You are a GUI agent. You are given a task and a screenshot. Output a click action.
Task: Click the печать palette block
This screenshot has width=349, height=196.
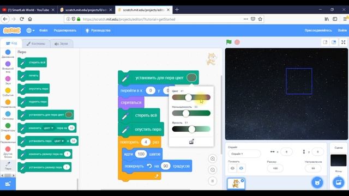[x=28, y=76]
